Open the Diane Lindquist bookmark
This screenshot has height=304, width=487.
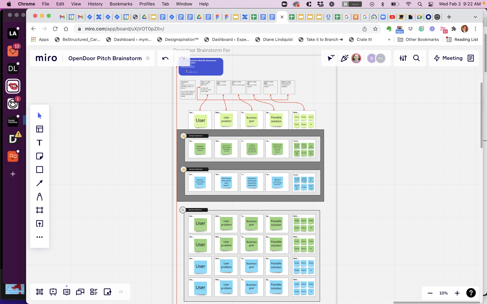coord(274,39)
